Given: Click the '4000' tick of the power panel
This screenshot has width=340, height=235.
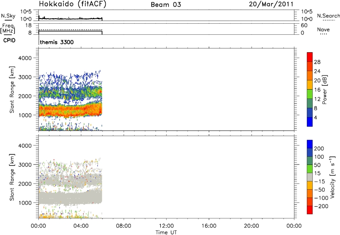Looking at the screenshot, I should coord(25,58).
